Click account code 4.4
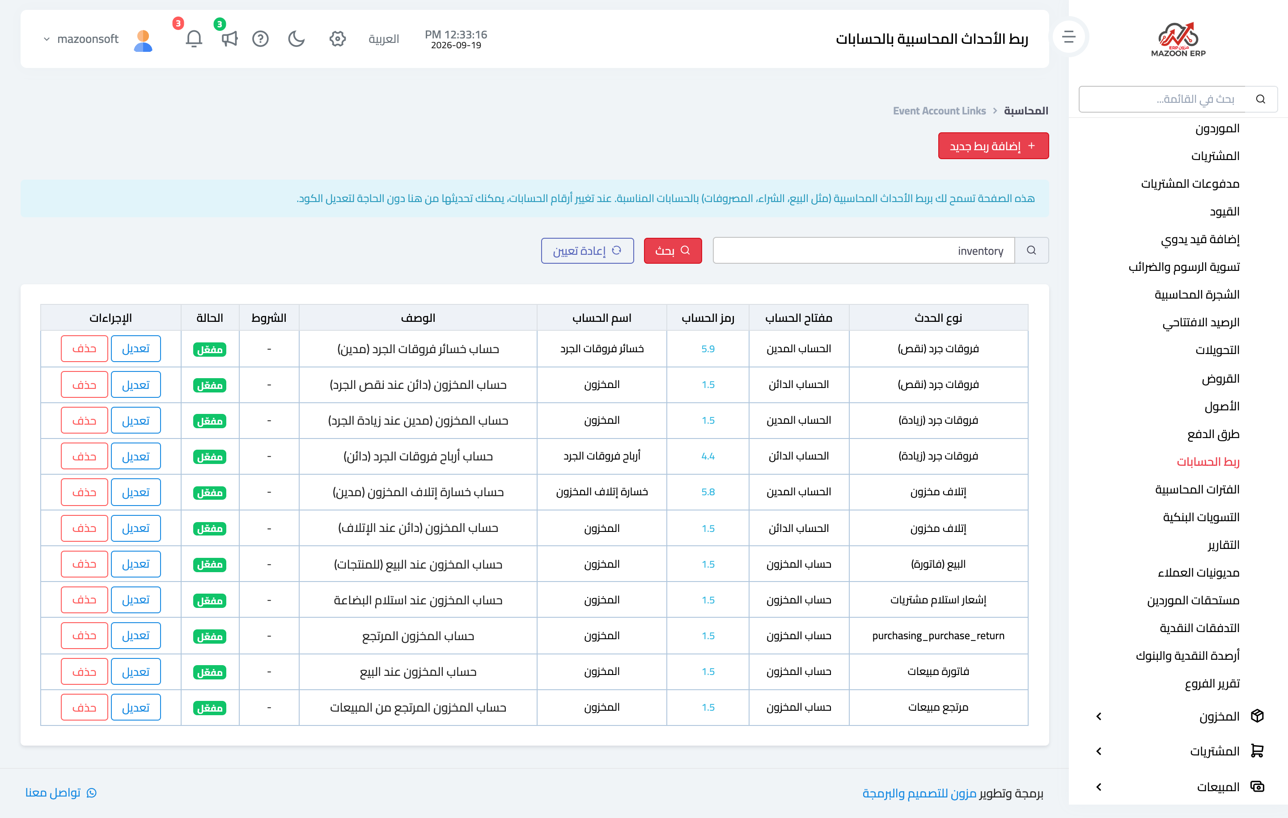 pyautogui.click(x=708, y=456)
